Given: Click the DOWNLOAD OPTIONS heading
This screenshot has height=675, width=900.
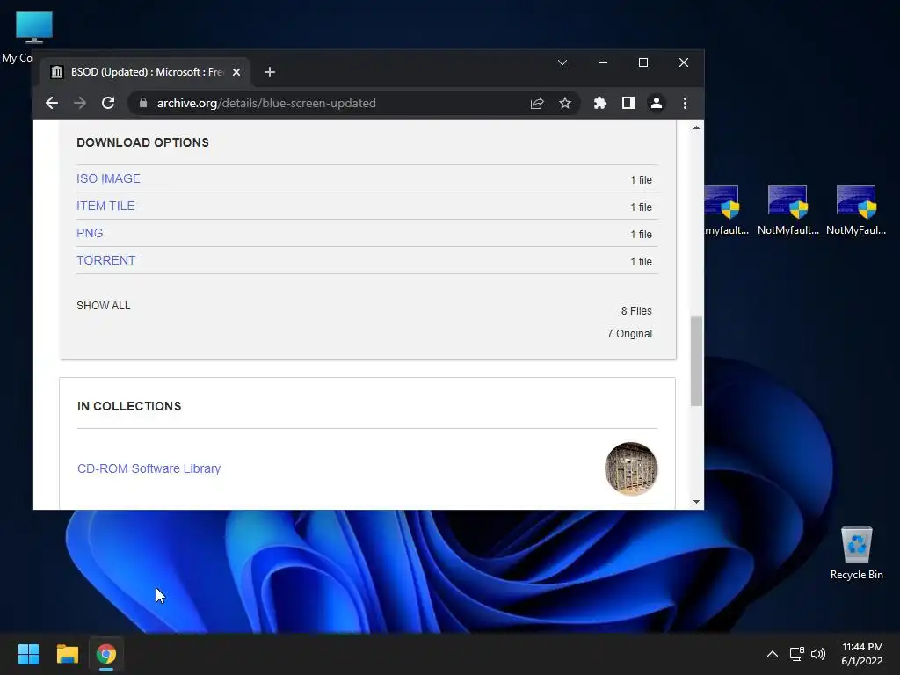Looking at the screenshot, I should pyautogui.click(x=143, y=142).
